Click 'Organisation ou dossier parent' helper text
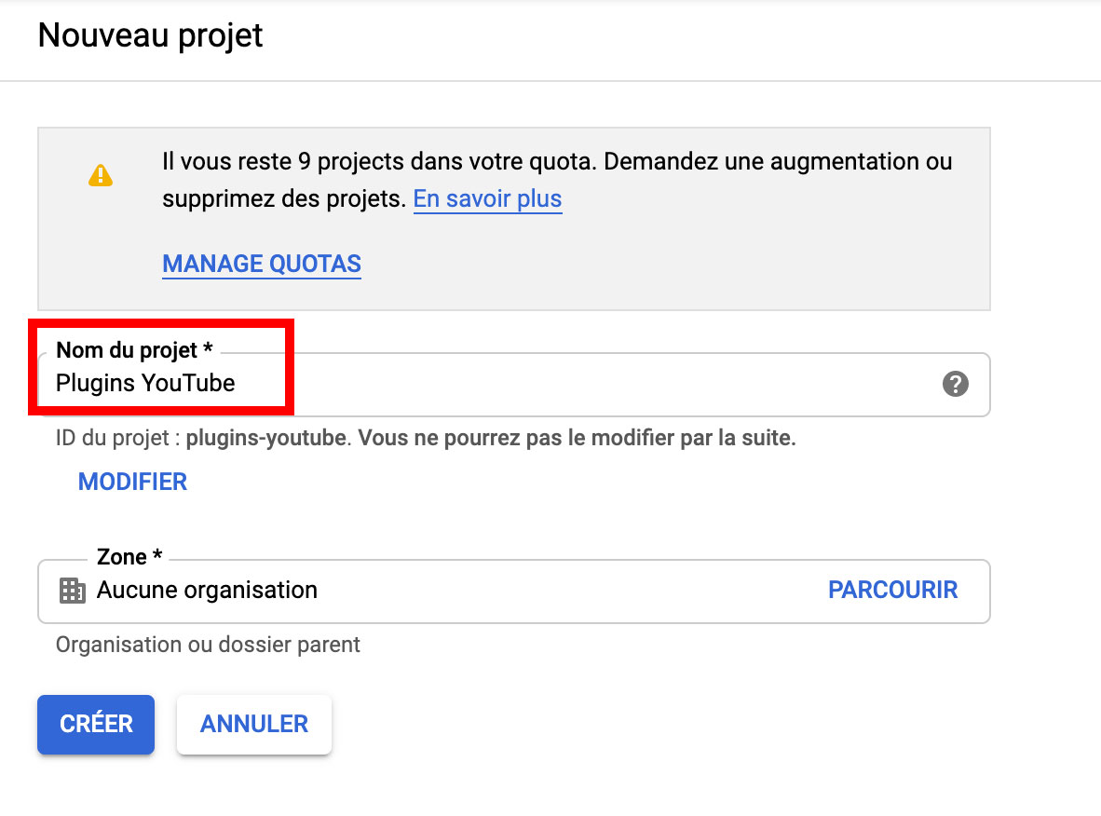Image resolution: width=1101 pixels, height=816 pixels. [208, 644]
